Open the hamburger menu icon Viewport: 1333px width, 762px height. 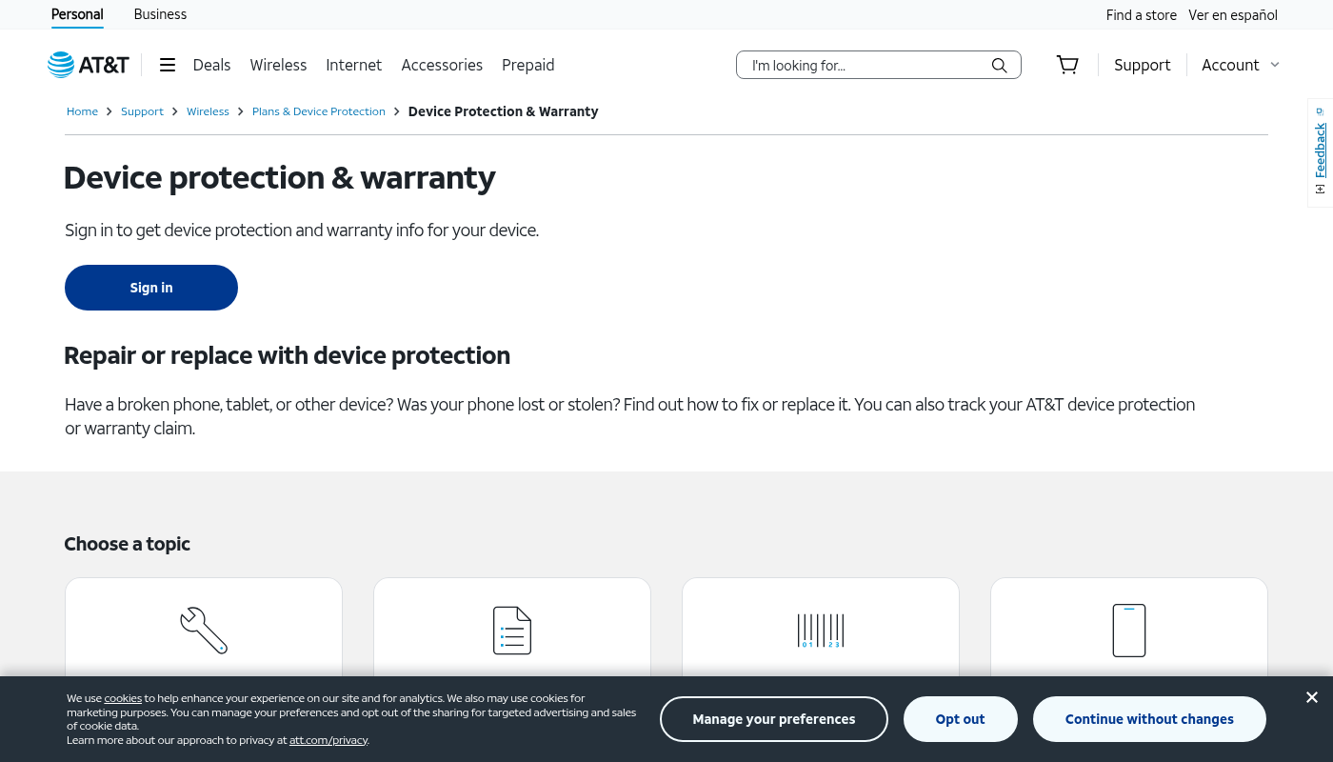pos(168,65)
